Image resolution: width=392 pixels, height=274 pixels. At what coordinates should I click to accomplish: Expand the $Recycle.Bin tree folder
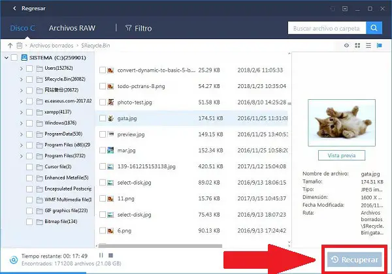click(22, 80)
